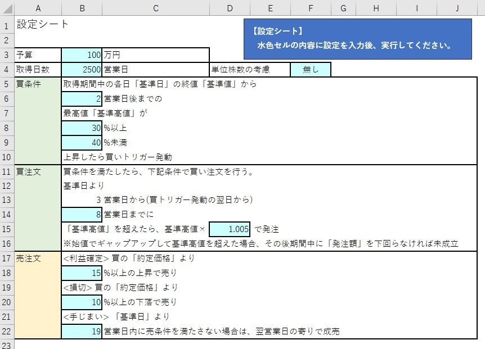Select column C header
Image resolution: width=485 pixels, height=349 pixels.
[156, 8]
